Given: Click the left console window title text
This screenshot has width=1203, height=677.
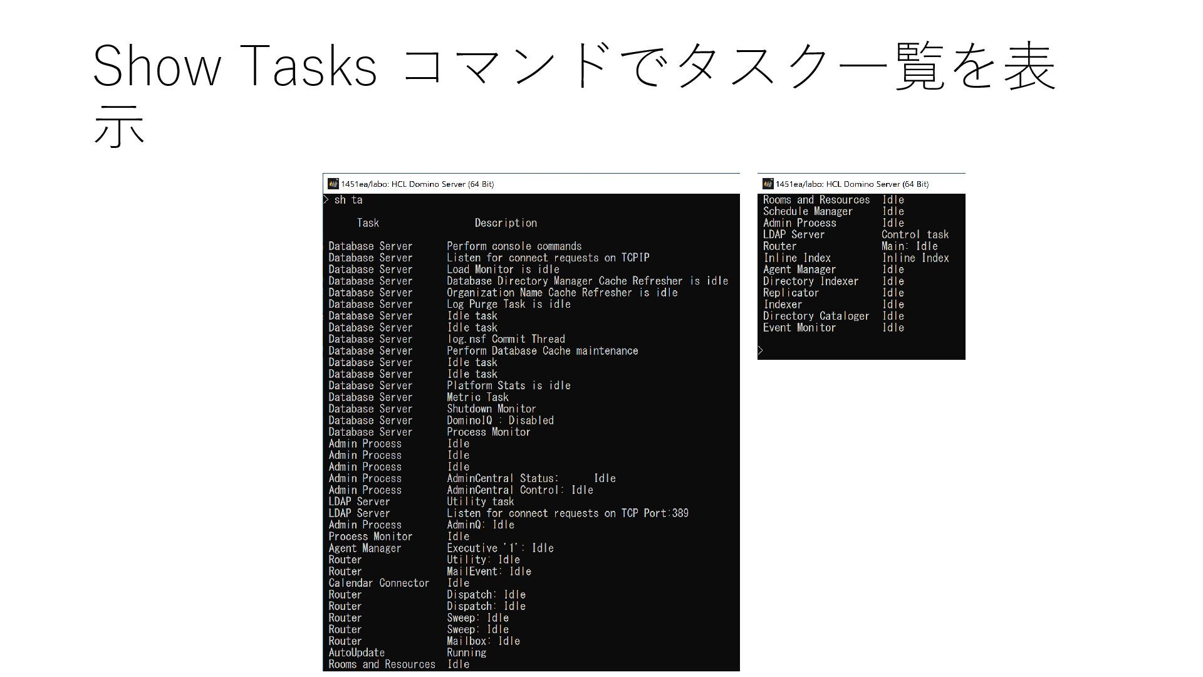Looking at the screenshot, I should (x=417, y=184).
